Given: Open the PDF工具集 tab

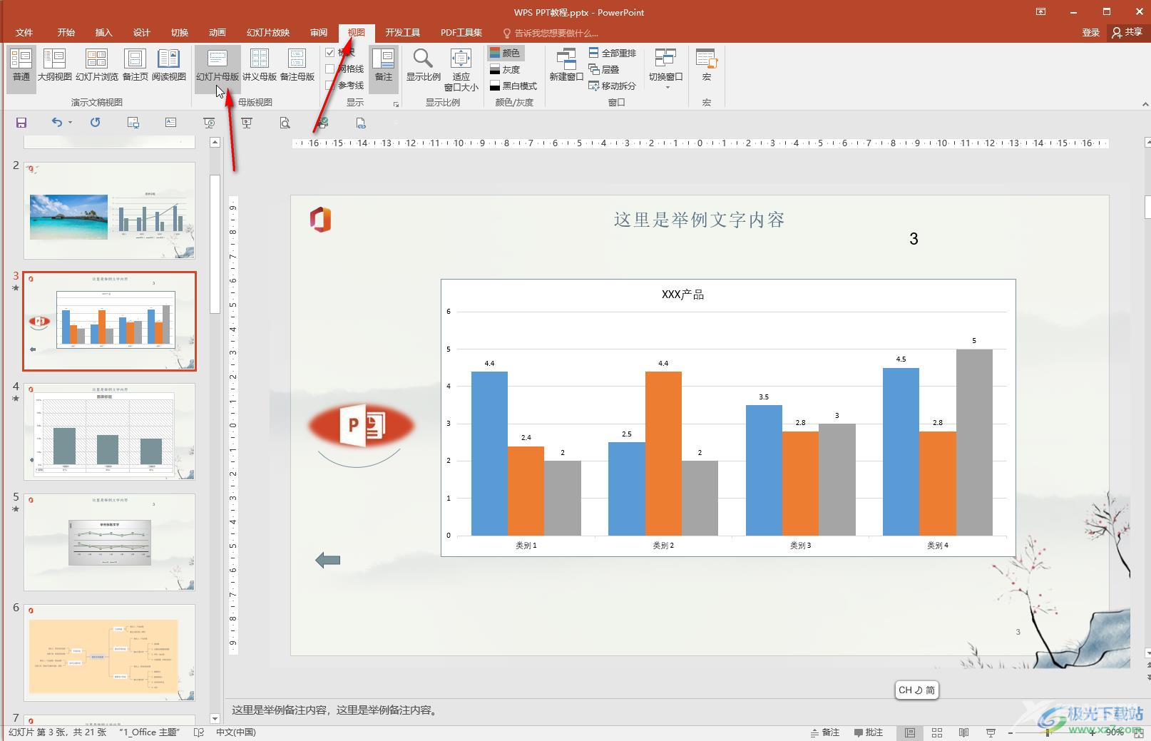Looking at the screenshot, I should click(461, 33).
